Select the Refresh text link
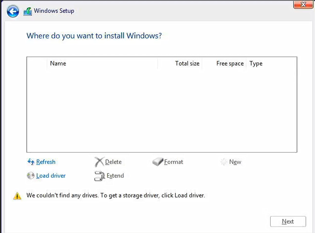The height and width of the screenshot is (233, 315). [x=46, y=162]
